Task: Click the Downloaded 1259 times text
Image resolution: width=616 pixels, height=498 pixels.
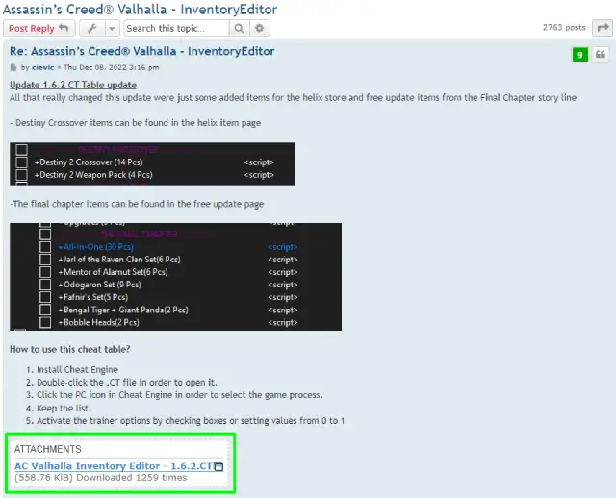Action: 132,478
